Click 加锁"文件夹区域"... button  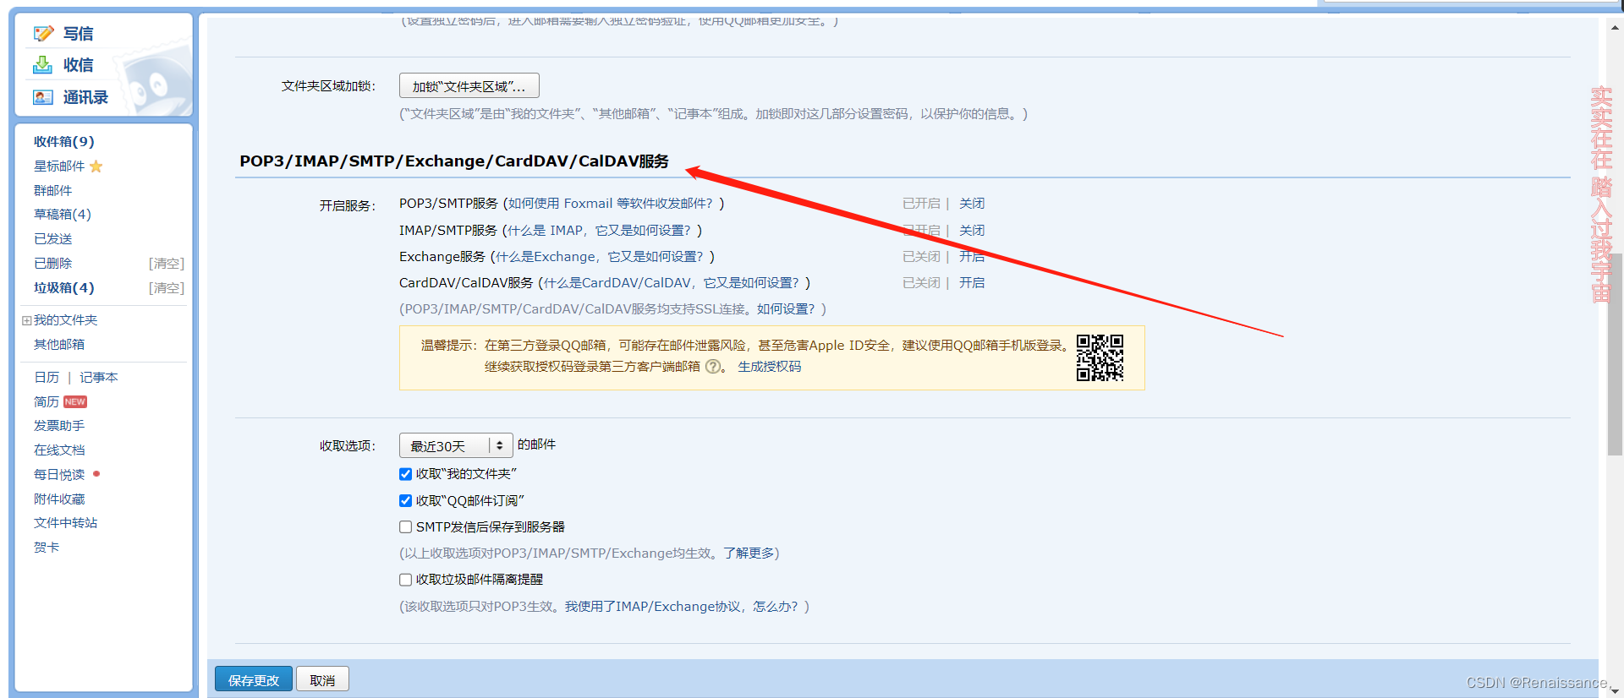469,86
